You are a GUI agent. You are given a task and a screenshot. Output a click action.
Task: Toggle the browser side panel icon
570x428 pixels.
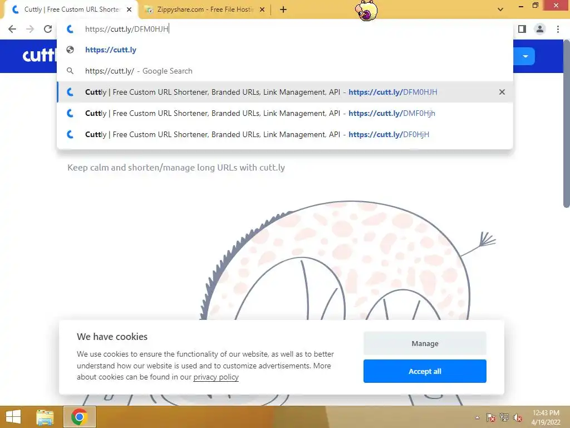pyautogui.click(x=522, y=29)
